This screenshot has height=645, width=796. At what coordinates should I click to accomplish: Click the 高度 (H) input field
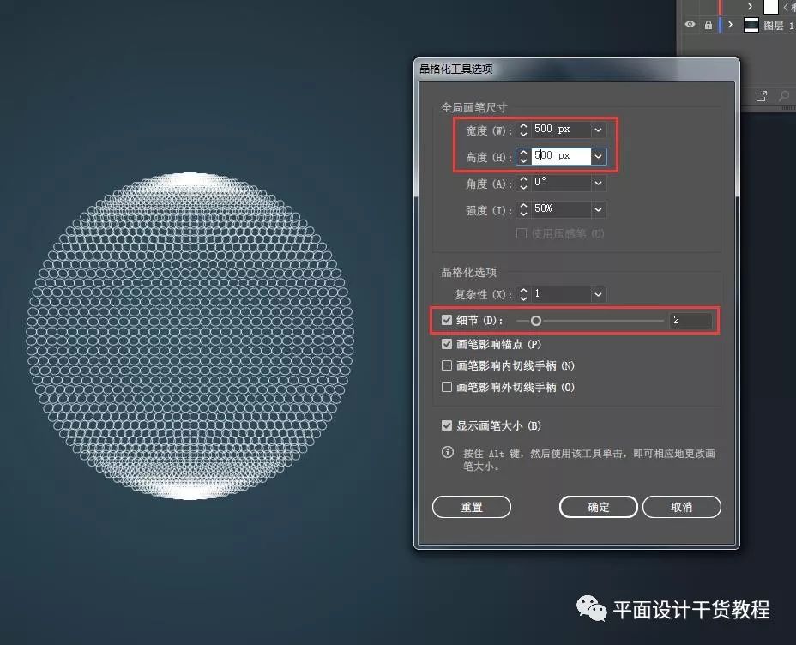[562, 156]
